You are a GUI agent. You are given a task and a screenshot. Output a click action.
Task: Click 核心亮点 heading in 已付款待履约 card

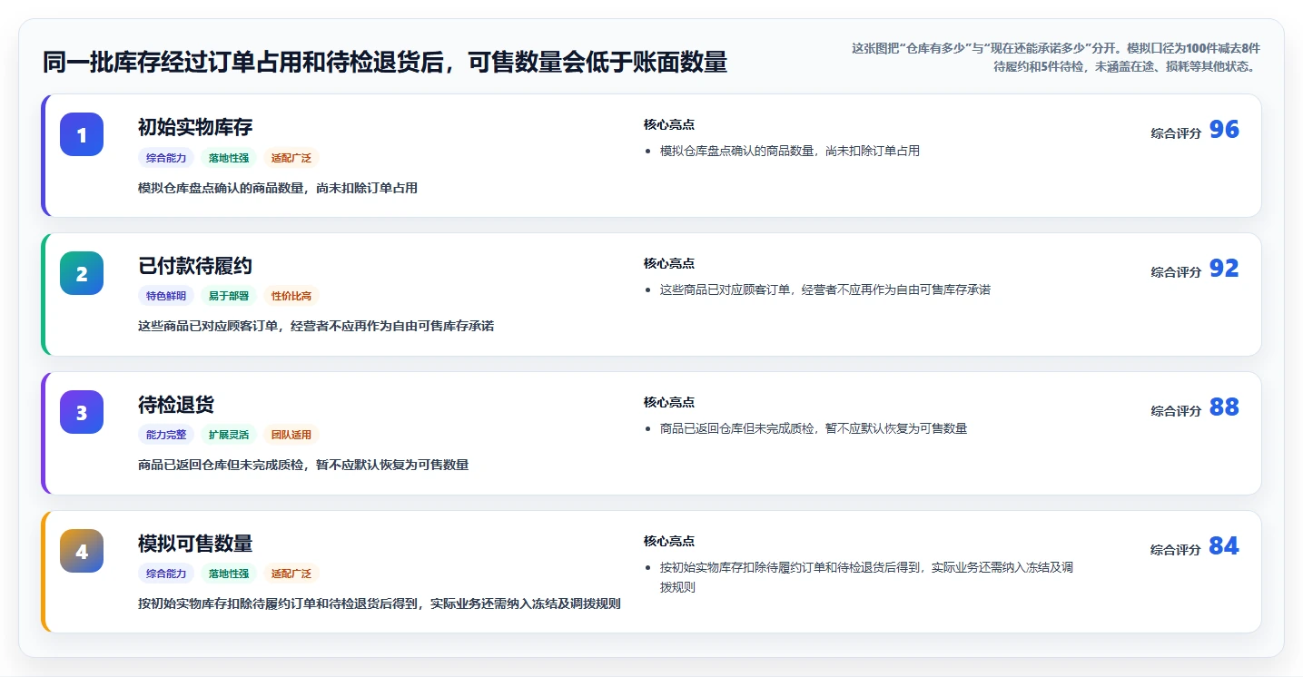[x=669, y=263]
